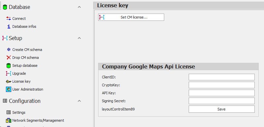
Task: Open the License key entry
Action: pyautogui.click(x=21, y=81)
